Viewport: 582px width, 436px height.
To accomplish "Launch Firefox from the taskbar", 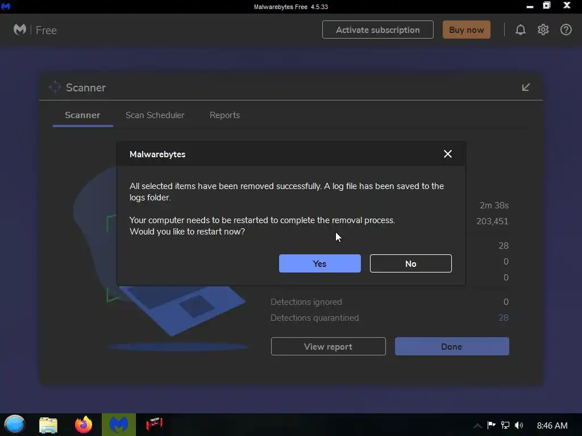I will coord(84,425).
